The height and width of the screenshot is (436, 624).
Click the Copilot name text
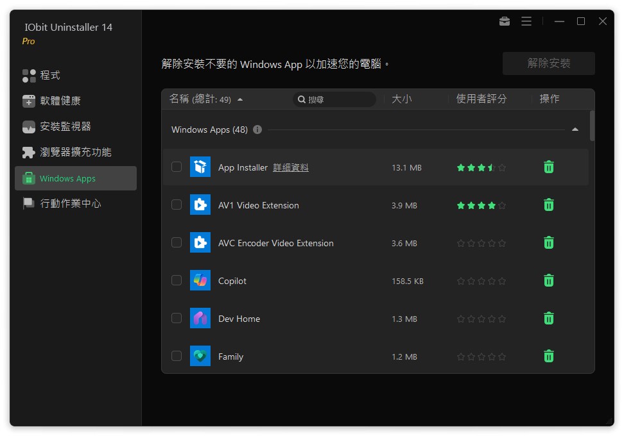tap(232, 281)
